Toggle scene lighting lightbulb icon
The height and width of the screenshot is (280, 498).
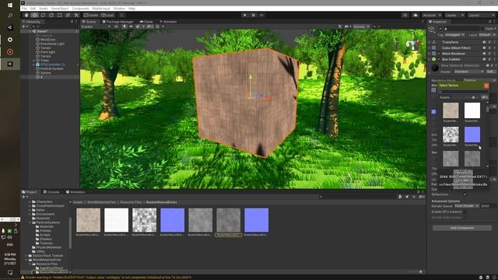pyautogui.click(x=124, y=26)
